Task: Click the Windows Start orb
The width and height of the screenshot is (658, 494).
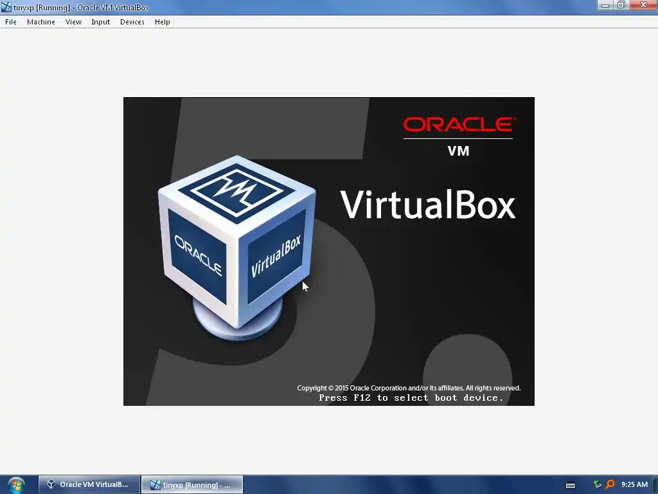Action: click(16, 485)
